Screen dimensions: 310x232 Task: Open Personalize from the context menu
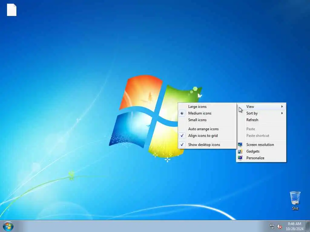261,158
